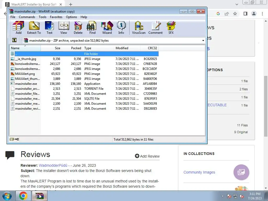The image size is (268, 201).
Task: Click the Add toolbar icon in WinRAR
Action: 19,28
